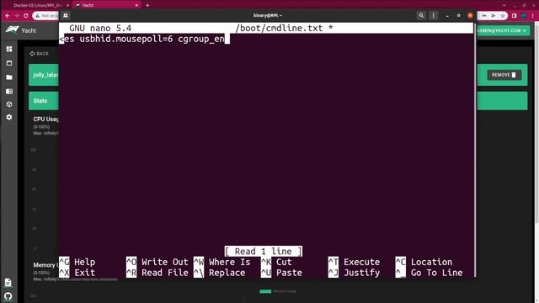Click the ^J Justify shortcut in nano
Screen dimensions: 539x303
tap(354, 273)
